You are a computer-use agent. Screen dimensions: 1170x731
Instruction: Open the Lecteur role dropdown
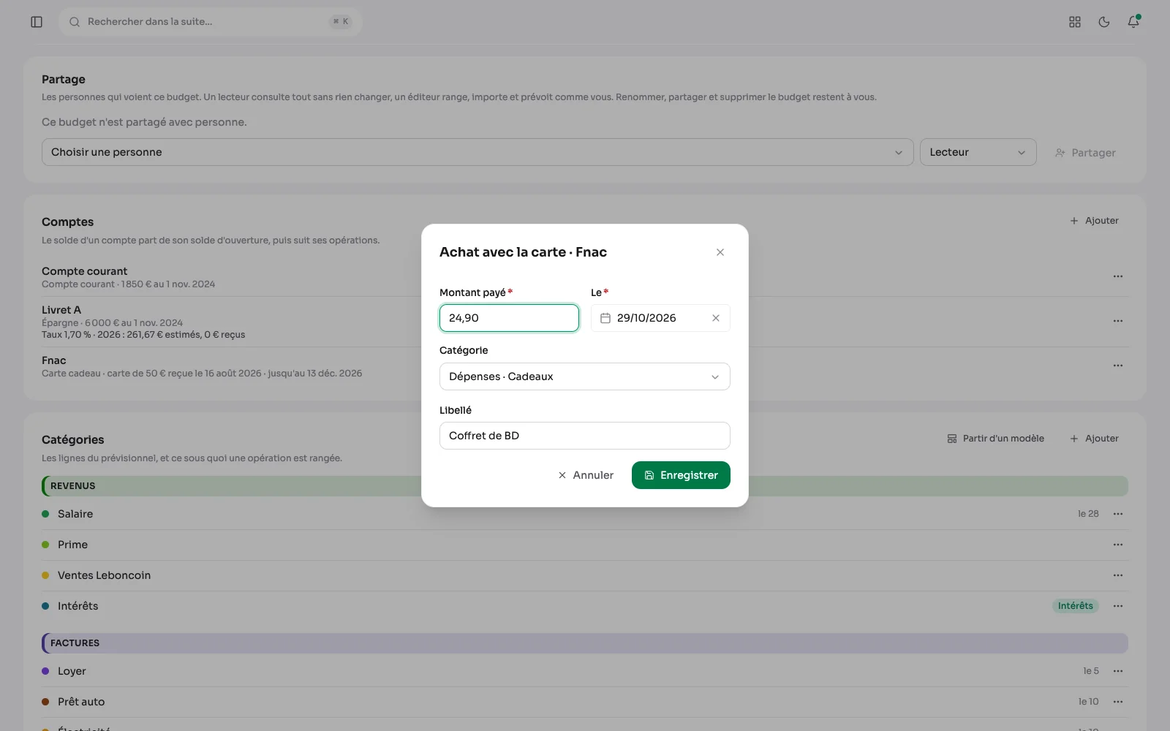tap(978, 152)
